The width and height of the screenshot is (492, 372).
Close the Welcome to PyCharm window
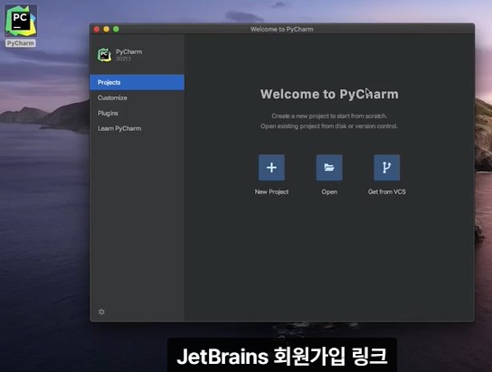pos(97,29)
